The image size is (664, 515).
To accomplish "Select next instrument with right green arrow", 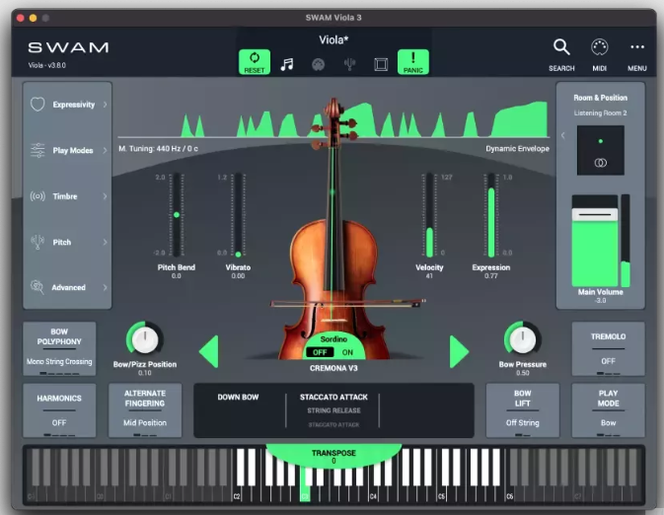I will (459, 351).
